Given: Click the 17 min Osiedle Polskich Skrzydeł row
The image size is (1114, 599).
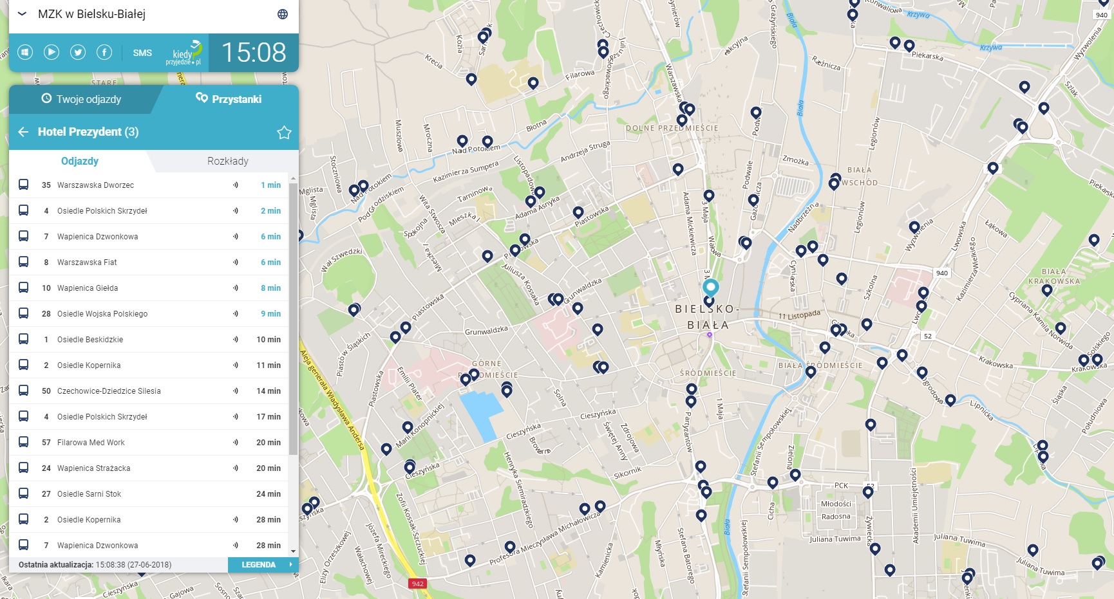Looking at the screenshot, I should coord(149,416).
